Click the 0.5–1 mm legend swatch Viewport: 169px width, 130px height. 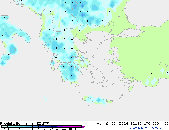11,127
